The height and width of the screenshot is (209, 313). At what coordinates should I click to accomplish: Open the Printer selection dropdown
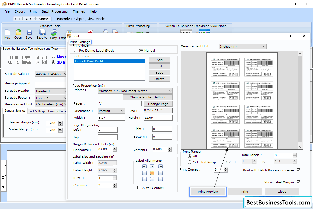(170, 91)
